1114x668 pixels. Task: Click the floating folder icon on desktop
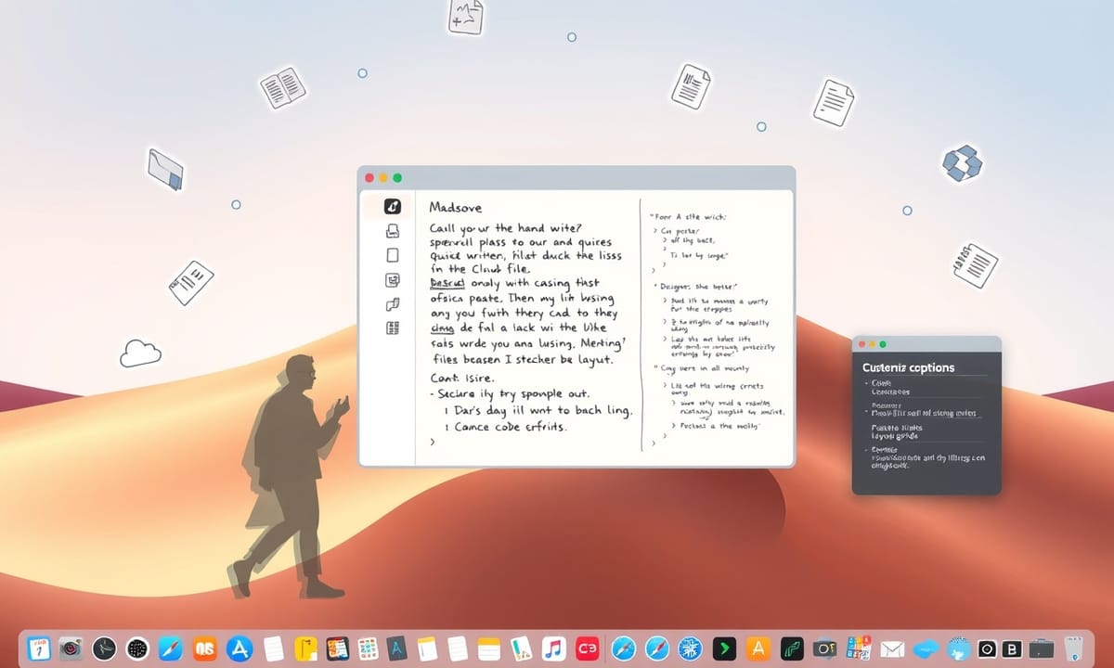click(x=166, y=170)
